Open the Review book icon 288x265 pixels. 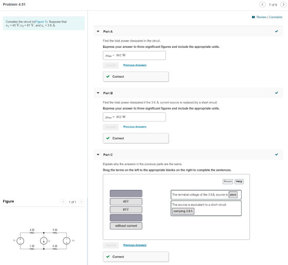(254, 17)
